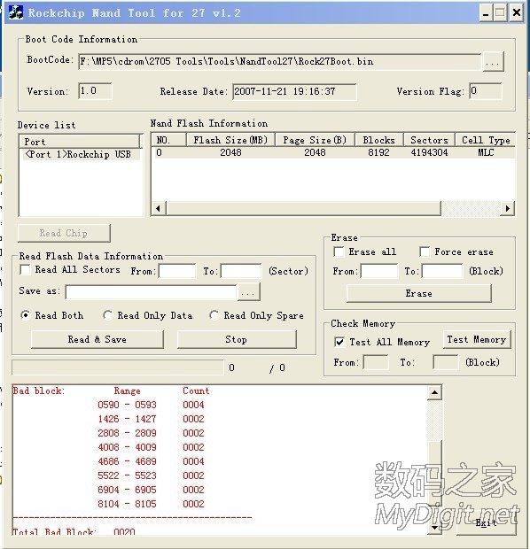This screenshot has width=530, height=549.
Task: Close the Nand Tool window
Action: pyautogui.click(x=517, y=13)
